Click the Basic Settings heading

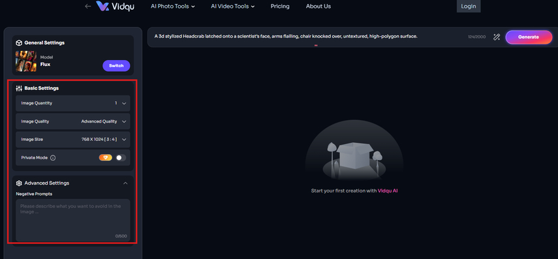point(42,88)
